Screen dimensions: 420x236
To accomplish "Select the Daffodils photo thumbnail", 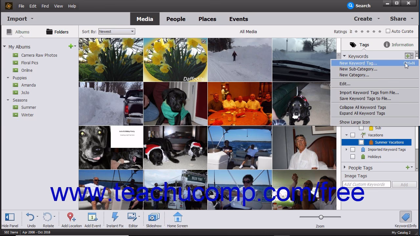I will [175, 59].
